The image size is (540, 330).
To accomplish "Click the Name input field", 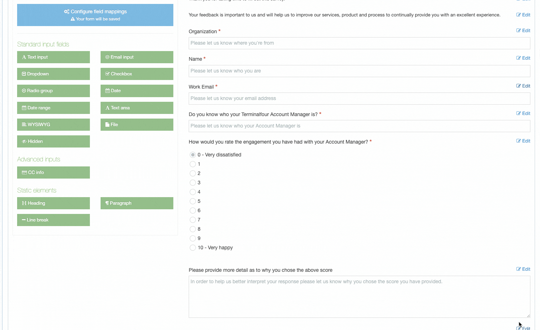I will 359,71.
